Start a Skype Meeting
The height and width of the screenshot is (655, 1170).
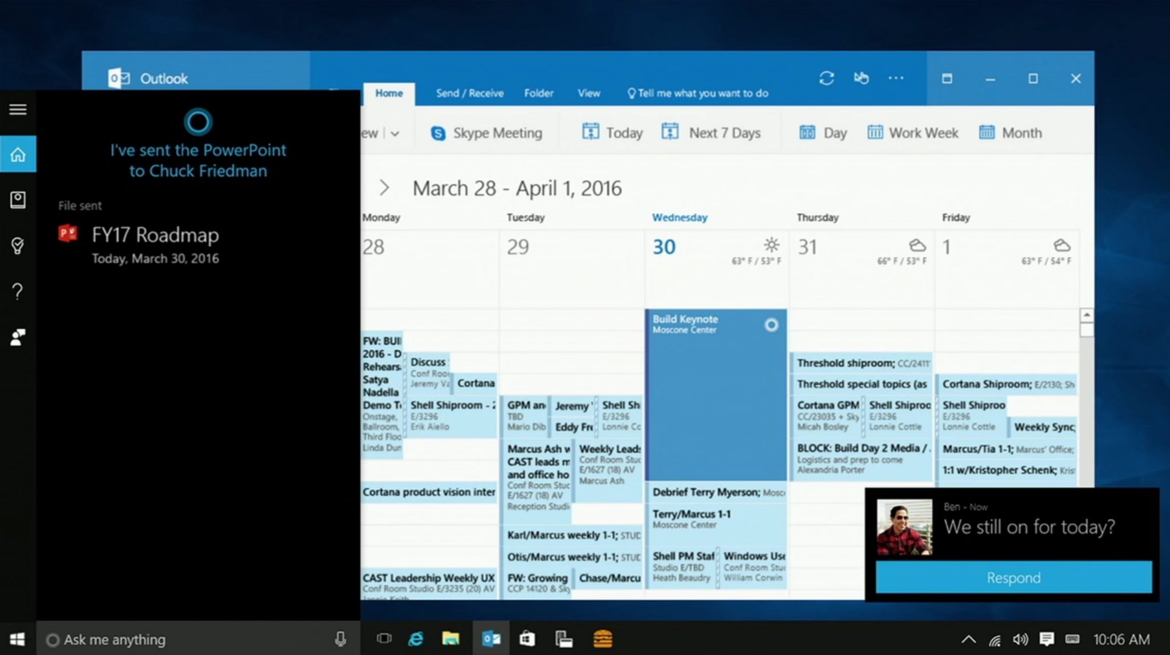[486, 133]
